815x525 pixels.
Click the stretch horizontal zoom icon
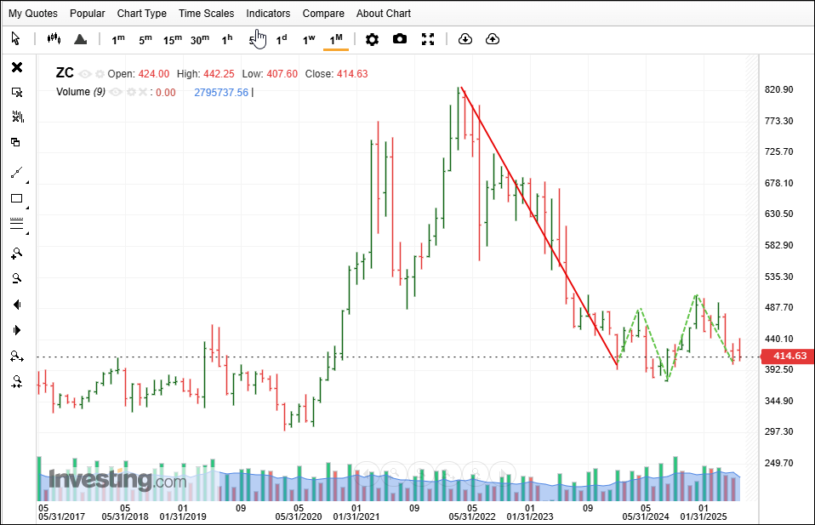[17, 356]
